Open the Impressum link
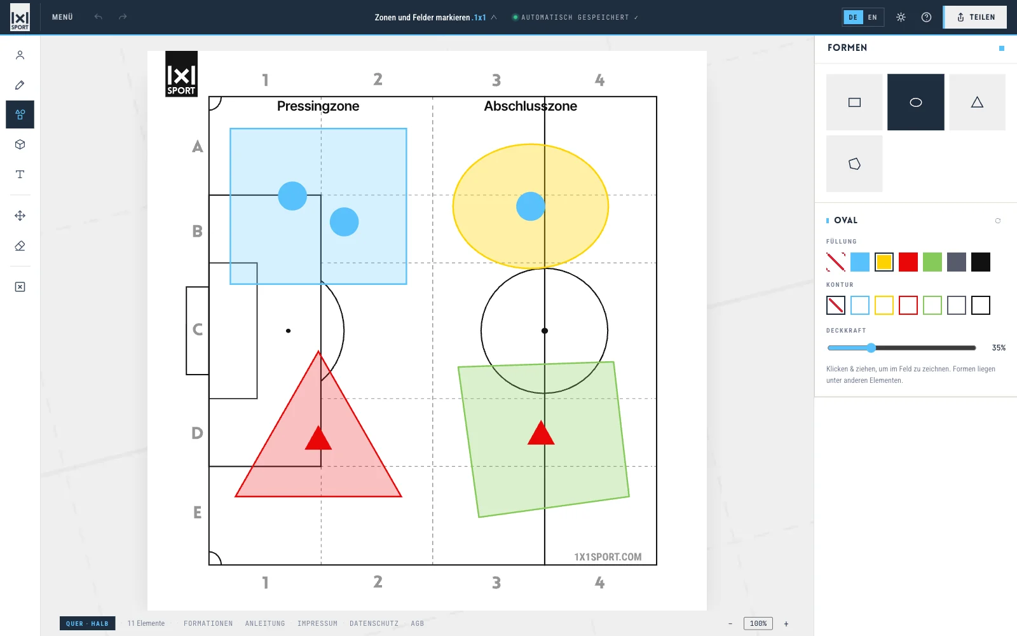Screen dimensions: 1017x636 pos(317,623)
